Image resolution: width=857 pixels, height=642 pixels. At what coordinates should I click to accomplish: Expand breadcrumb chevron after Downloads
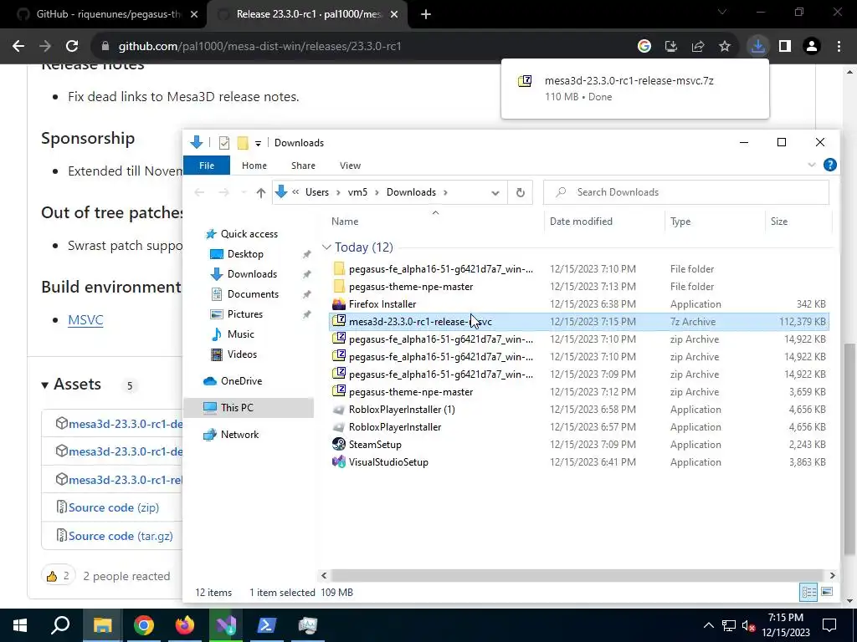[x=445, y=192]
